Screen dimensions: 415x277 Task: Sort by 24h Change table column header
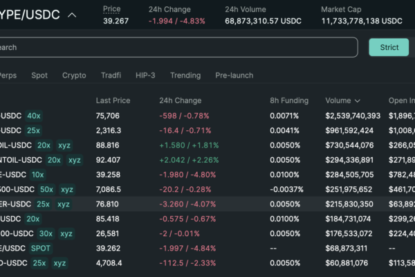click(180, 101)
